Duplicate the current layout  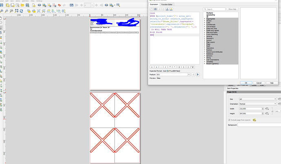tap(13, 5)
